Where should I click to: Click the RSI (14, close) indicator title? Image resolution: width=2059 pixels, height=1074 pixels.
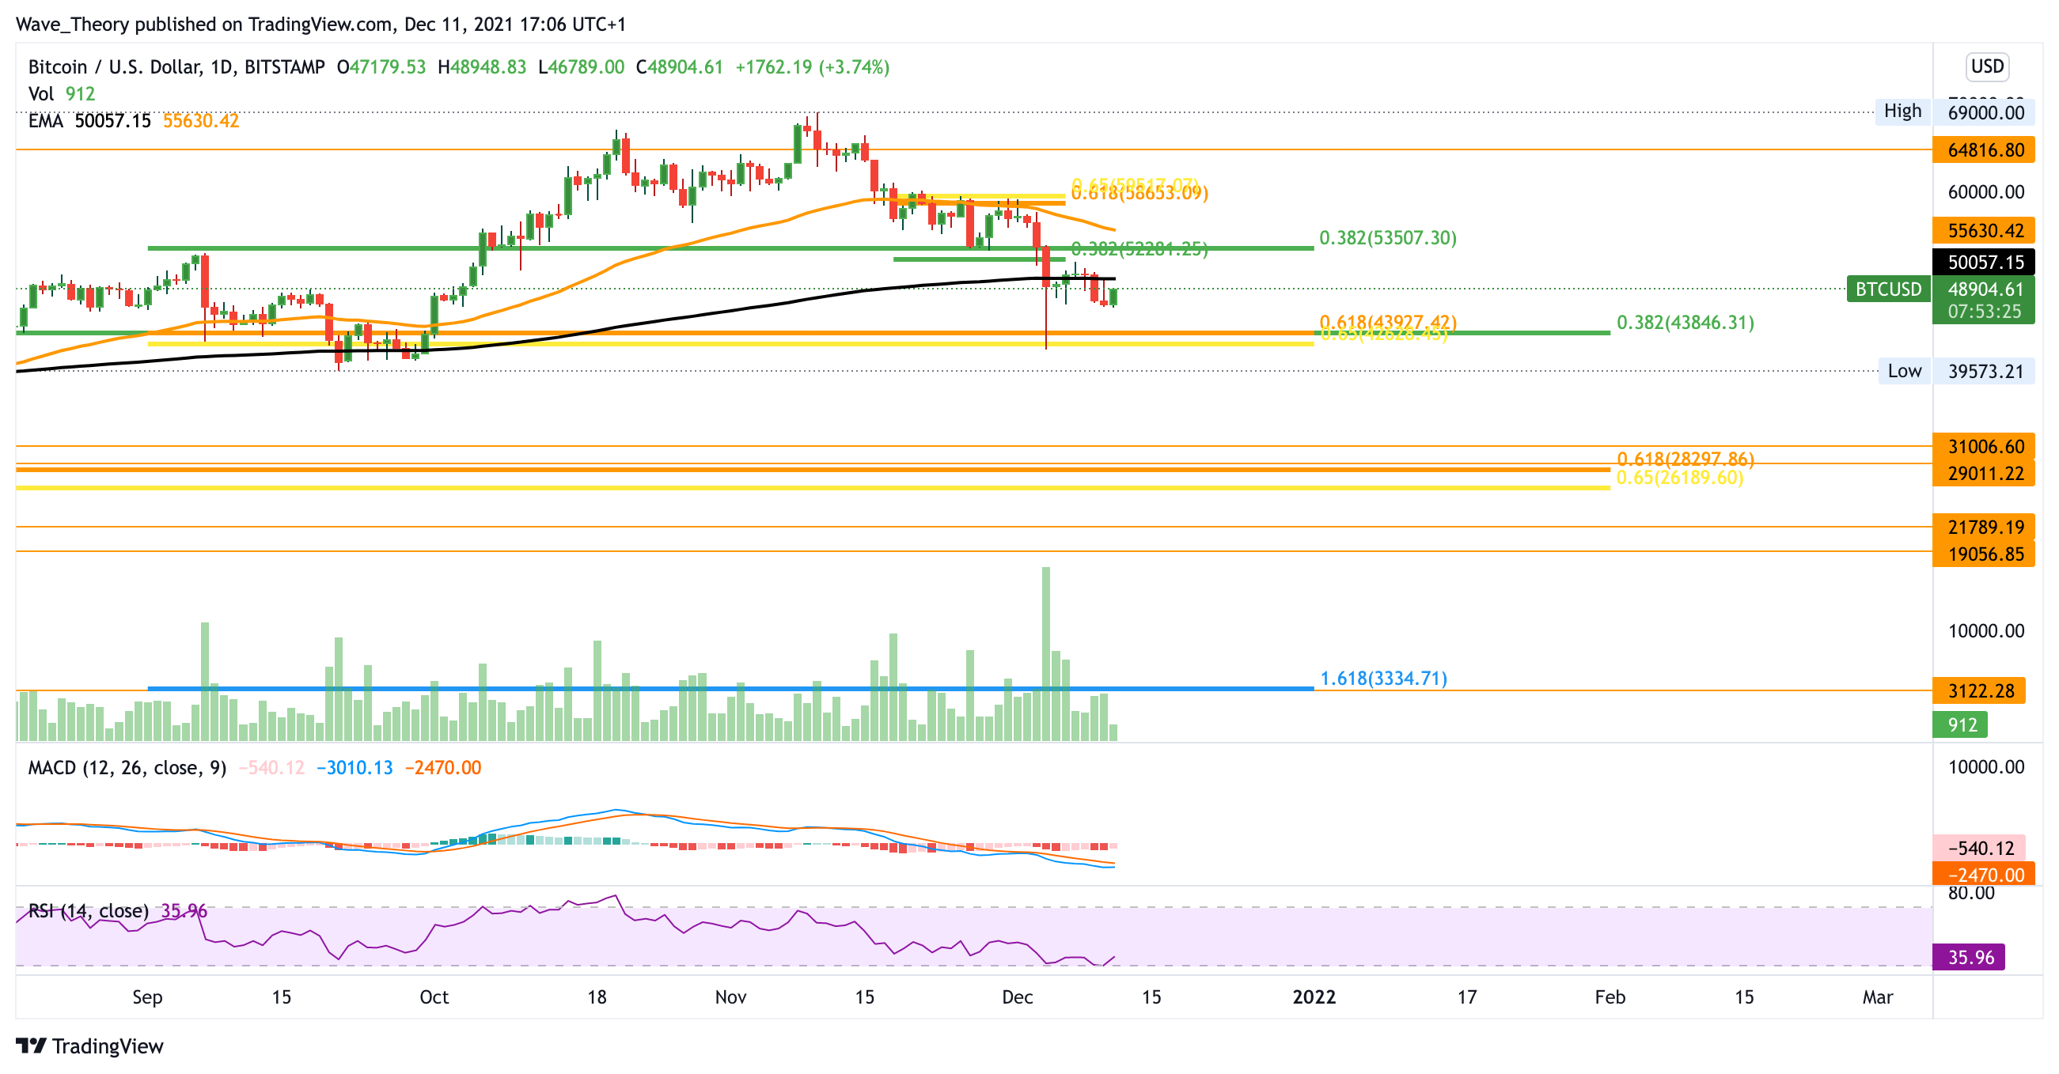[88, 911]
